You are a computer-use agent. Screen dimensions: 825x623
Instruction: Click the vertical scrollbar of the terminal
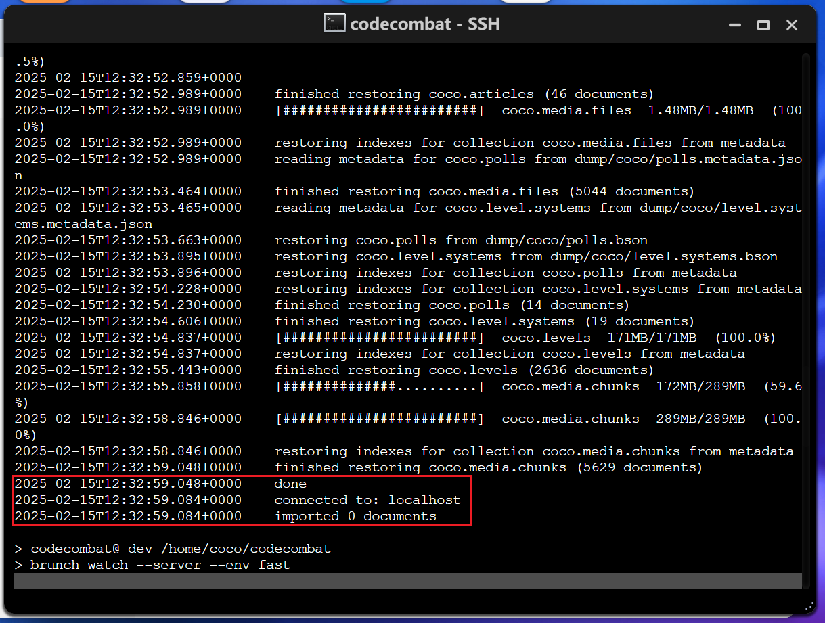point(806,322)
